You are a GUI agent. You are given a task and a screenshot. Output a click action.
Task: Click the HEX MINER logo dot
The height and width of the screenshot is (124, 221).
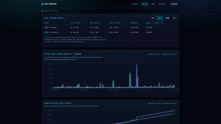[x=42, y=4]
